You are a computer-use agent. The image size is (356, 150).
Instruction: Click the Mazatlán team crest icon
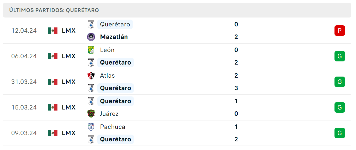point(91,37)
